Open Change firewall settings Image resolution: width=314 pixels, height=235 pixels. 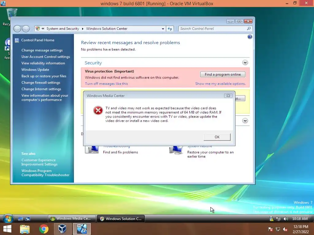pos(41,83)
